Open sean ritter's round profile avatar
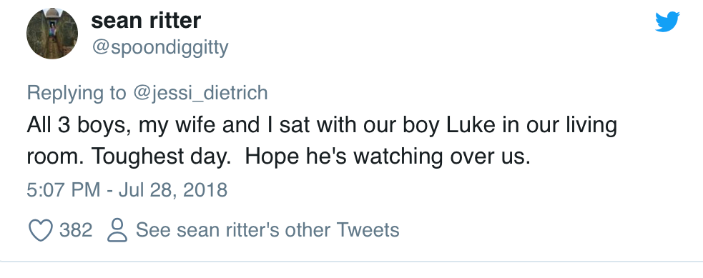Screen dimensions: 703x278 (x=52, y=34)
